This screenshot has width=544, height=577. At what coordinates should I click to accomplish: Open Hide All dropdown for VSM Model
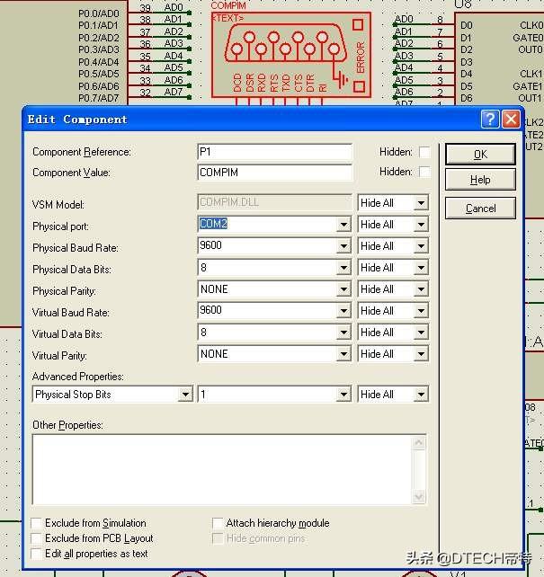tap(421, 203)
